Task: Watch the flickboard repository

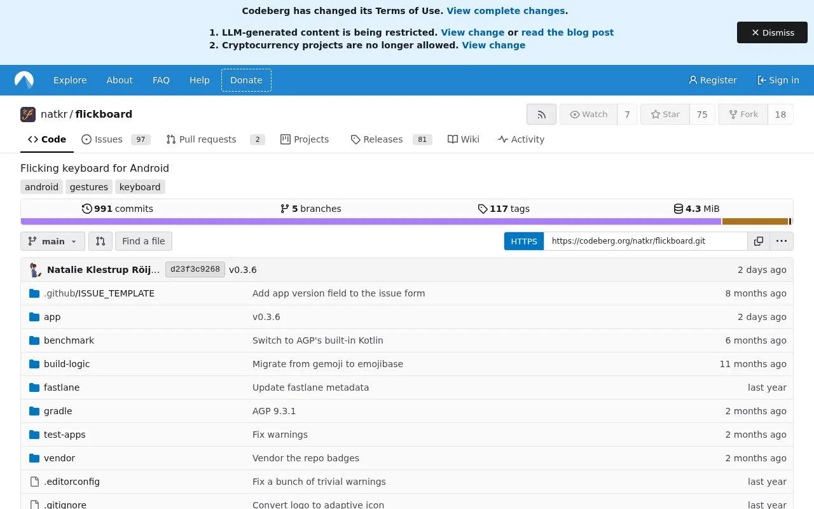Action: pyautogui.click(x=588, y=115)
